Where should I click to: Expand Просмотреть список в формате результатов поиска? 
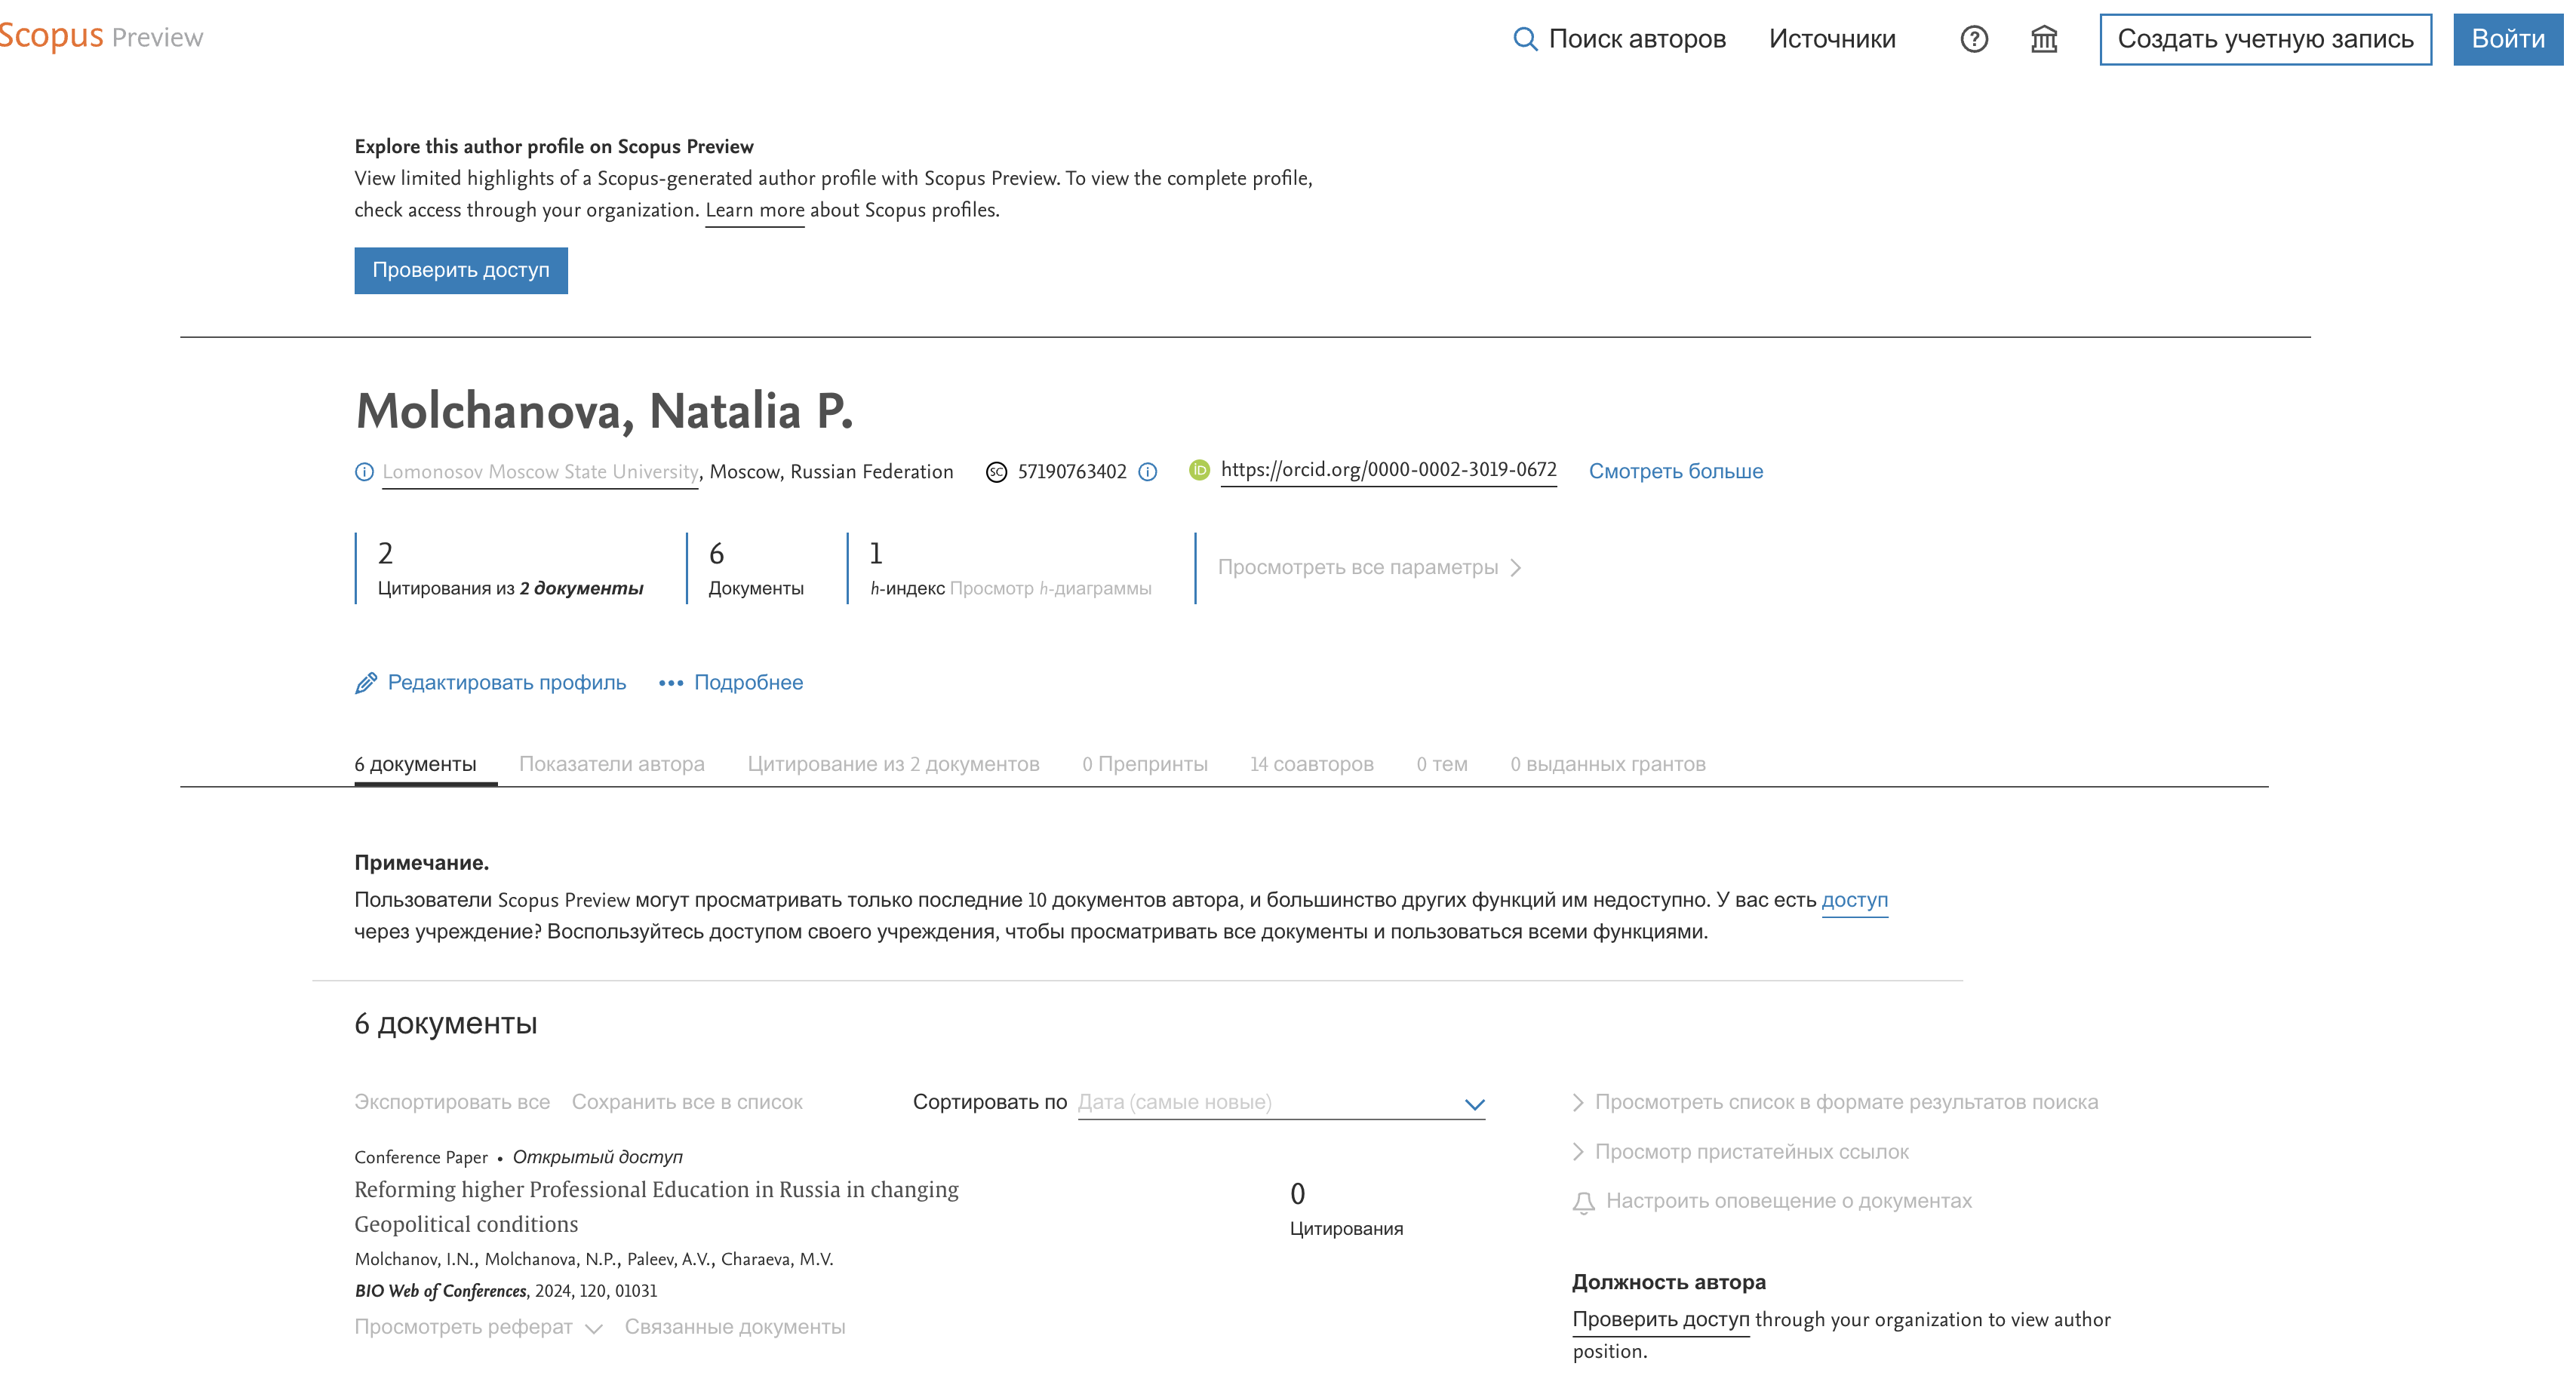point(1835,1102)
